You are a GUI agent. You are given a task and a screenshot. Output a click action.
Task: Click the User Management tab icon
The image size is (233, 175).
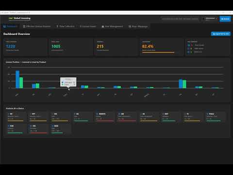point(103,26)
